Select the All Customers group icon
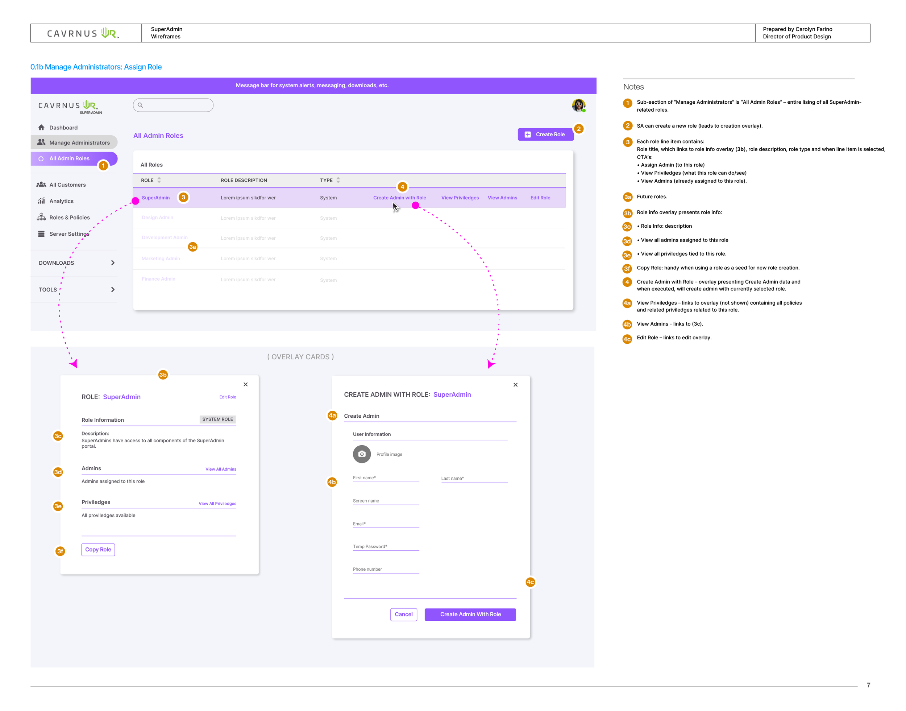 41,185
